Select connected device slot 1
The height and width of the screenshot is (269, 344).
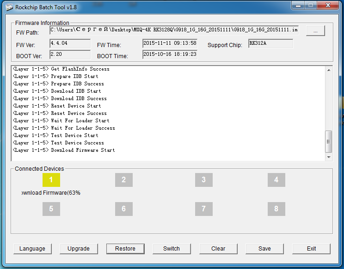coord(51,180)
